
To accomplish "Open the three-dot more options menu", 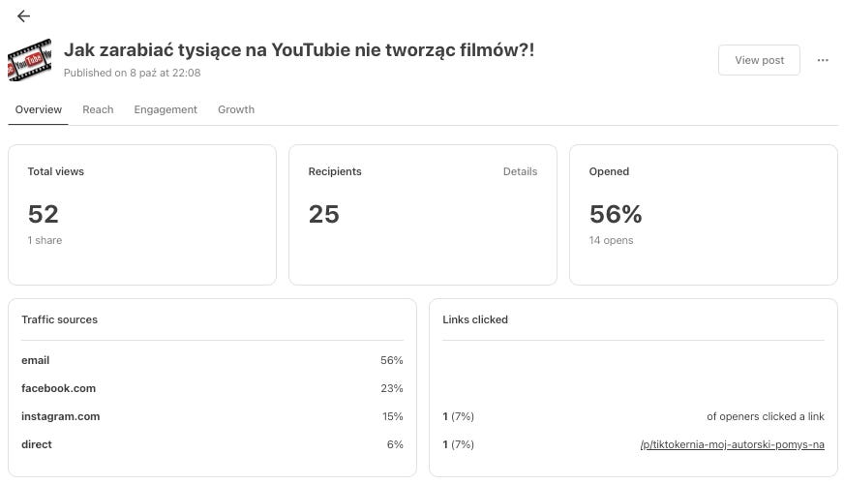I will click(823, 60).
